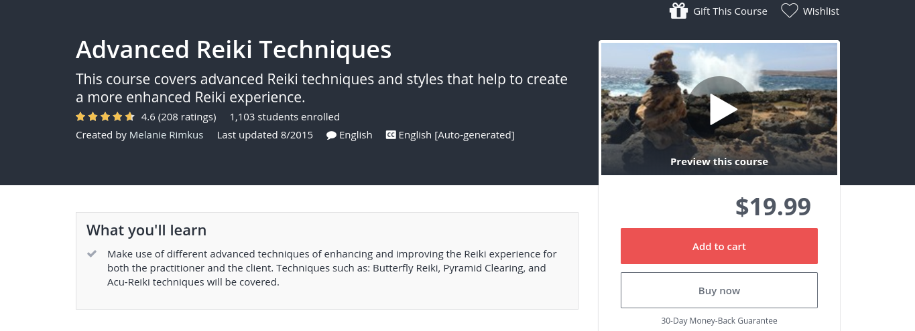
Task: Click the checkmark beside learning objective
Action: pos(93,254)
